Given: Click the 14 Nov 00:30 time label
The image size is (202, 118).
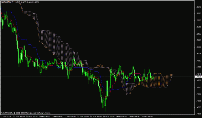Looking at the screenshot, I should click(122, 116).
